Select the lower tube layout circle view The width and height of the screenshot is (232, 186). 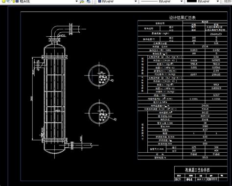point(99,113)
